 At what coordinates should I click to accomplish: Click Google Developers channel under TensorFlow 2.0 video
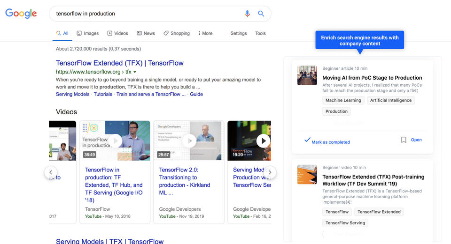(x=180, y=209)
